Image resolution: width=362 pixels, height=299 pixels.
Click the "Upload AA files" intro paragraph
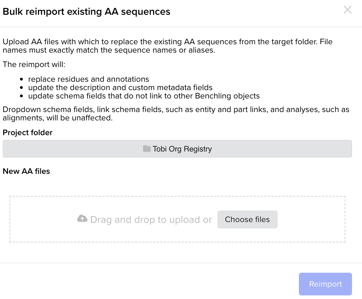pos(168,46)
